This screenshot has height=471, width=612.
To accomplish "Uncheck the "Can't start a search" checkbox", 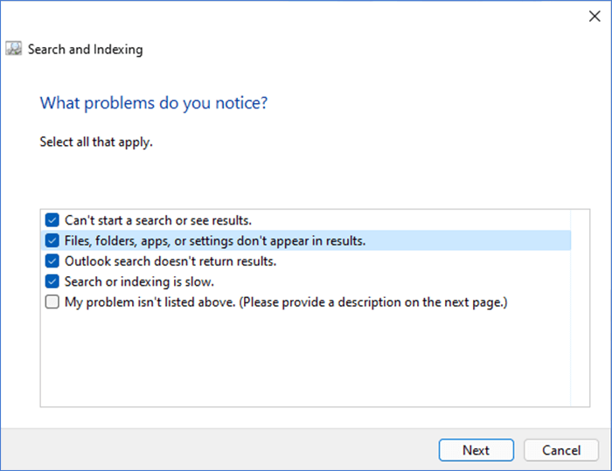I will pyautogui.click(x=52, y=220).
